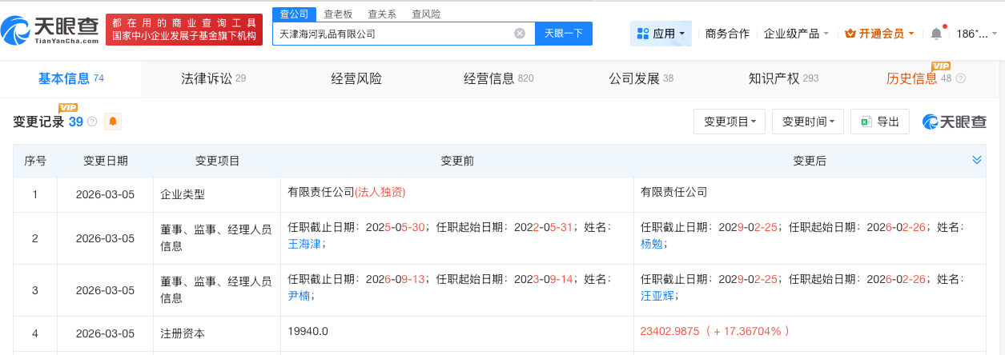Click the 变更记录 section title
The image size is (1005, 355).
(x=39, y=122)
